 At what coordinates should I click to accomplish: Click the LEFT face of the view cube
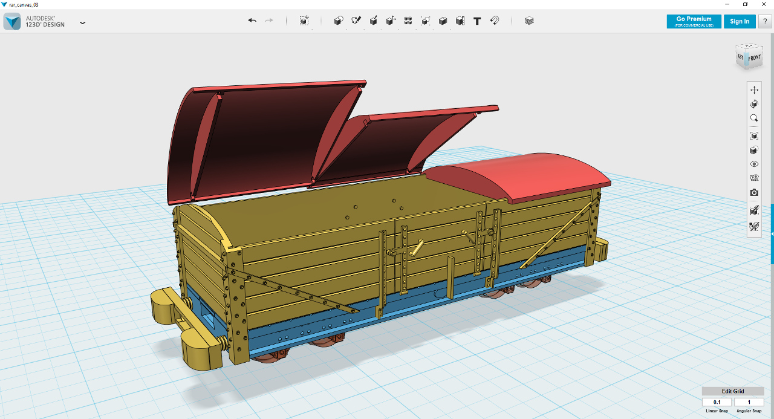click(x=741, y=57)
